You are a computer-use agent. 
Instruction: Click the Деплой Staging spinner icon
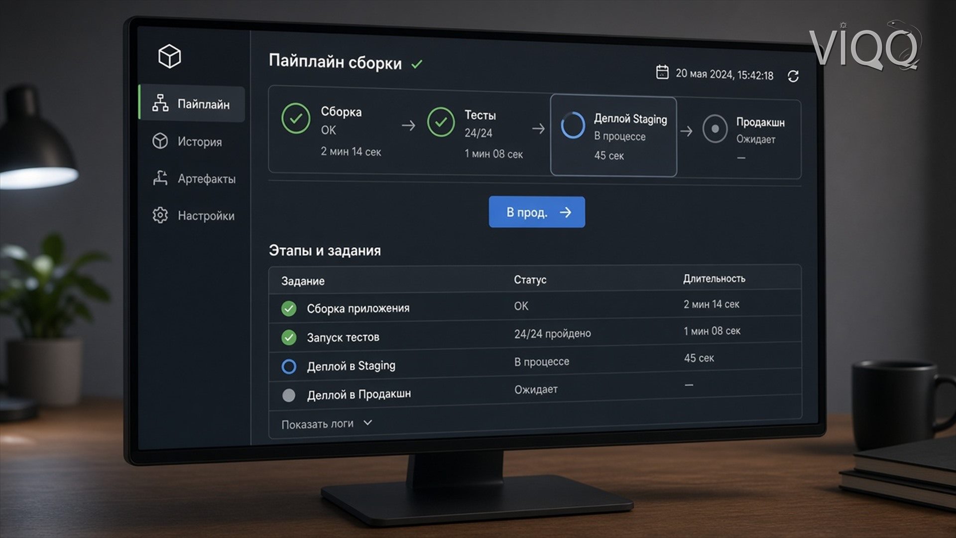point(573,125)
